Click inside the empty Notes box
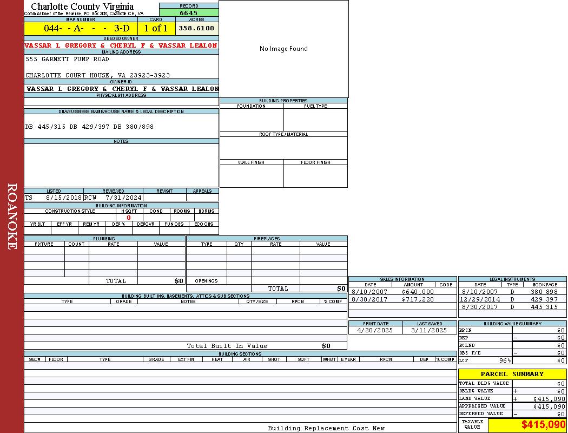Image resolution: width=568 pixels, height=433 pixels. pos(121,165)
